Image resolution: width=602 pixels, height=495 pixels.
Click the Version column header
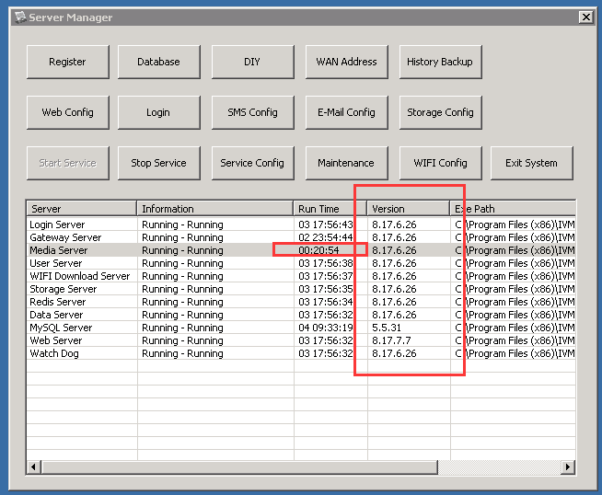(409, 209)
